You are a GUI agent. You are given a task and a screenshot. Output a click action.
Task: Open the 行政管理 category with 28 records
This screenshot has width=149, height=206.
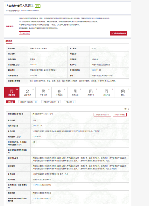point(12,92)
